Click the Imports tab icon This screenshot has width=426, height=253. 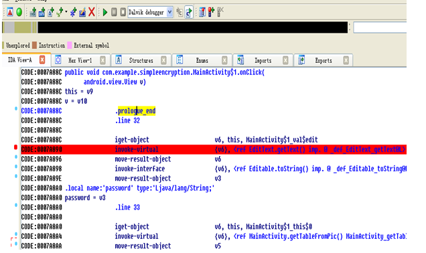pyautogui.click(x=240, y=60)
